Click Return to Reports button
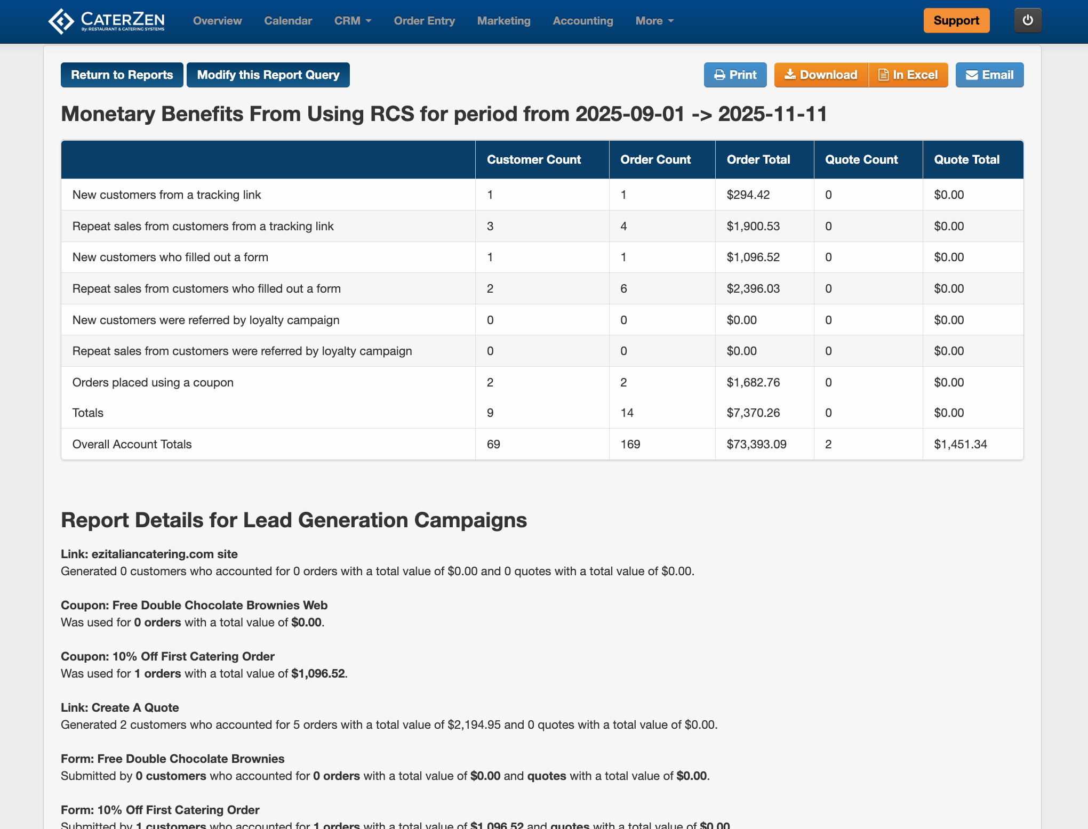 pos(122,75)
